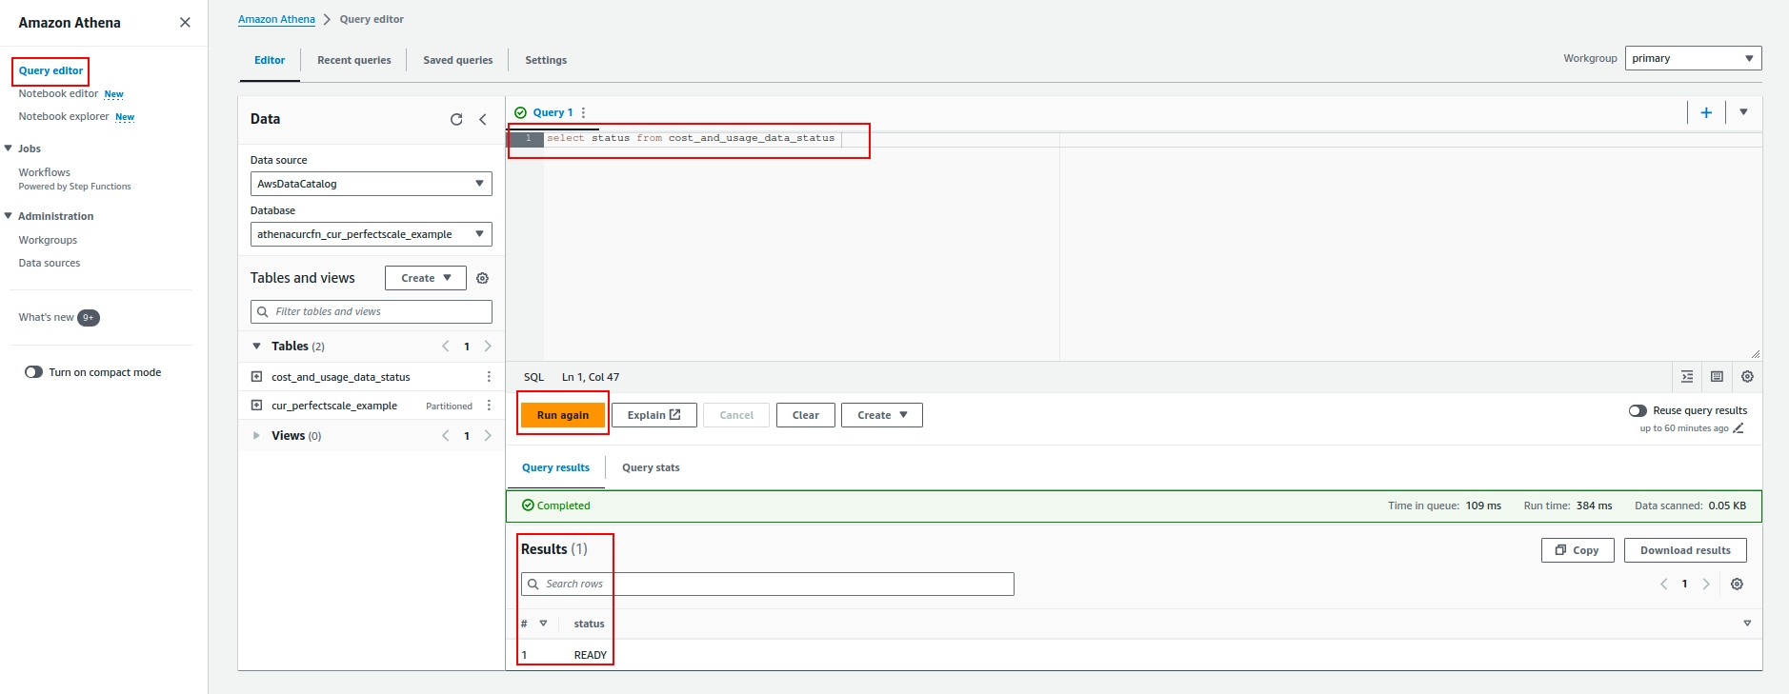Open the Query stats tab
Viewport: 1789px width, 694px height.
point(651,467)
